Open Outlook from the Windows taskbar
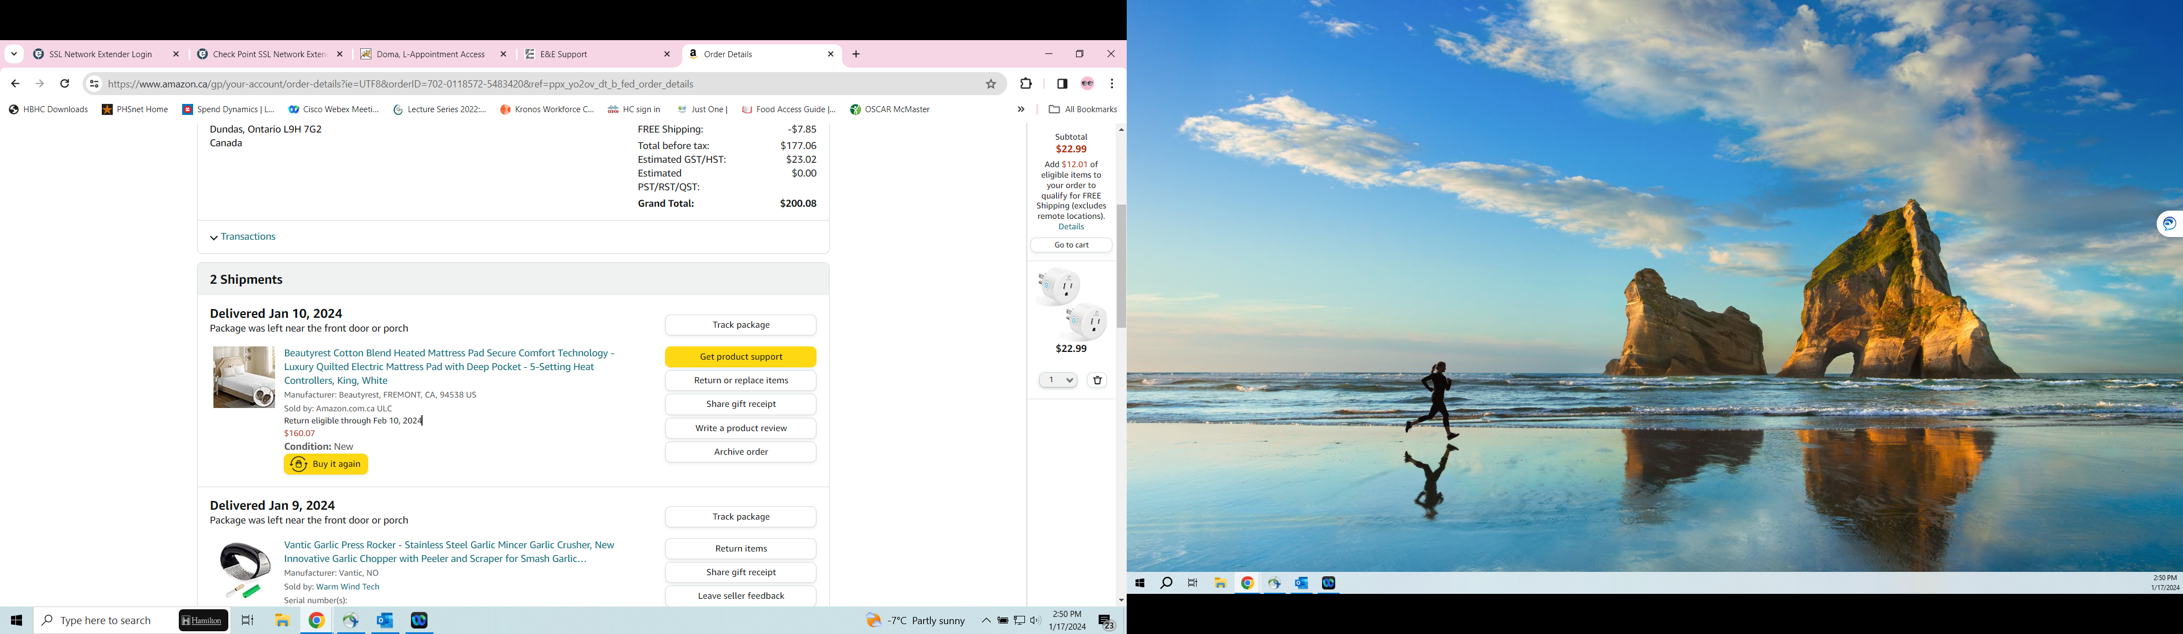Viewport: 2183px width, 634px height. 385,620
